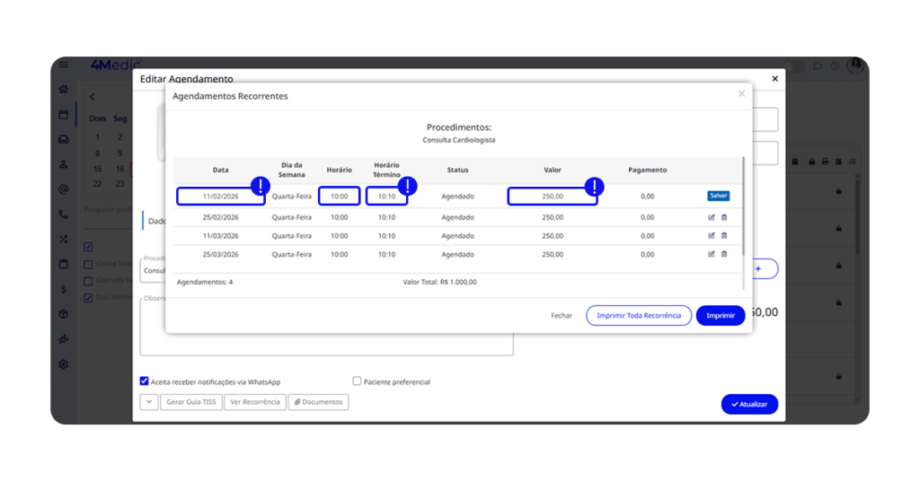The height and width of the screenshot is (482, 920).
Task: Click the dollar sign financial icon
Action: (63, 289)
